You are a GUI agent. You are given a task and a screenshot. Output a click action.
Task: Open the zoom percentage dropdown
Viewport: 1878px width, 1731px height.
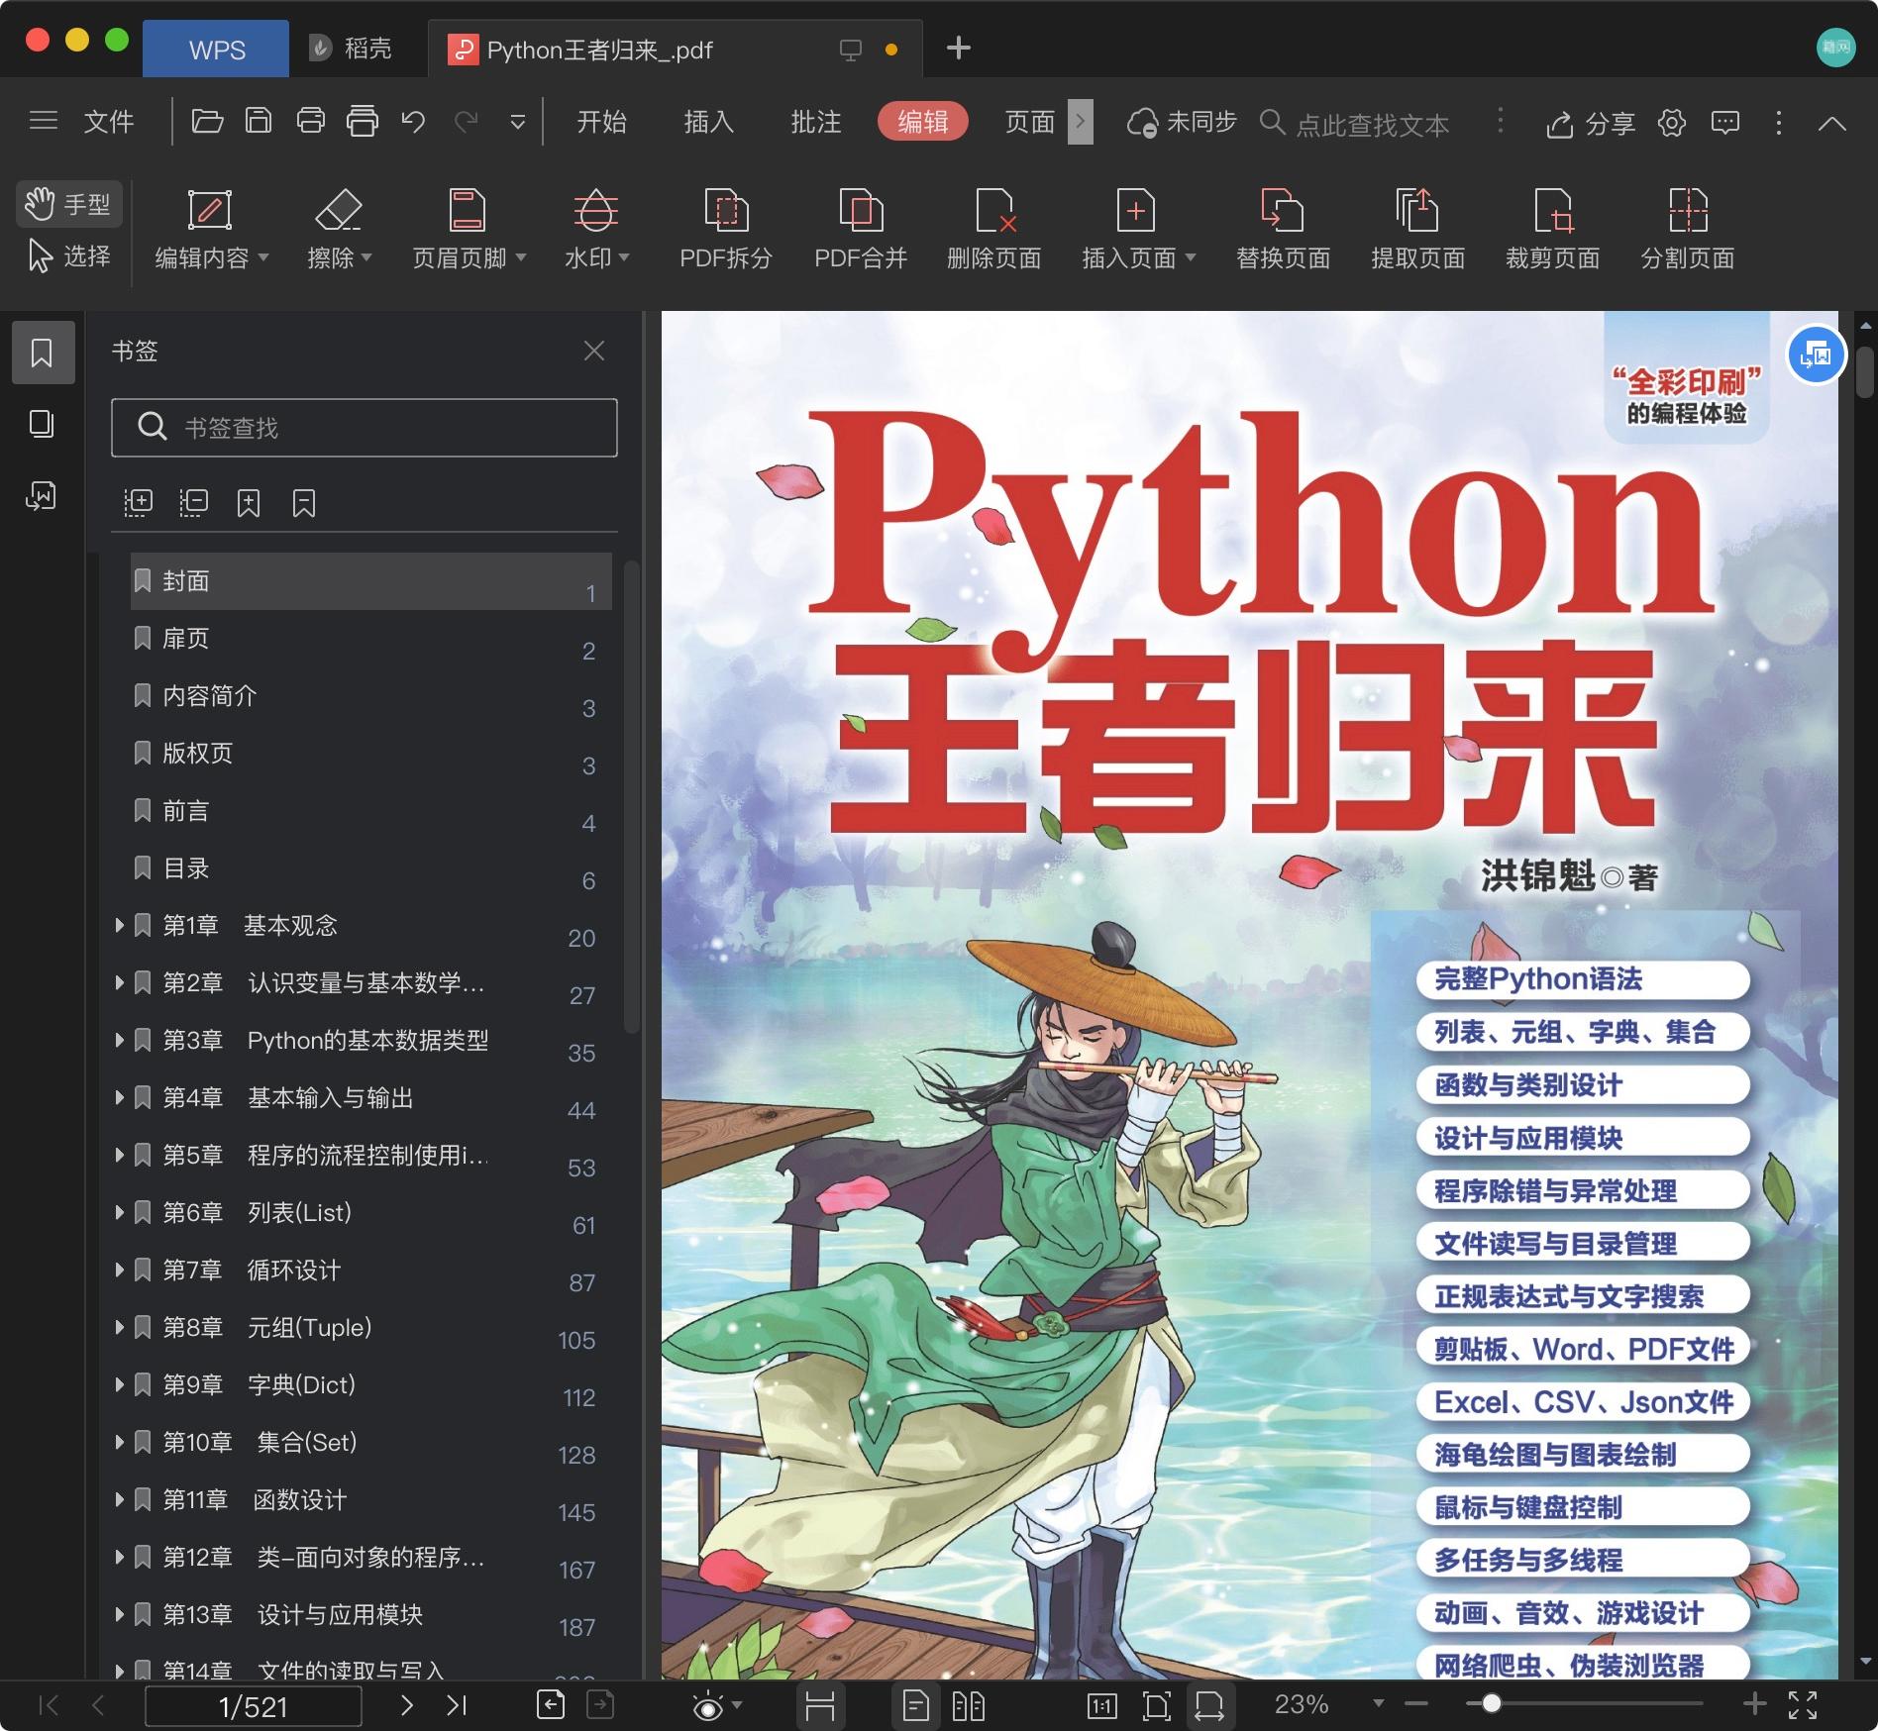click(1378, 1703)
